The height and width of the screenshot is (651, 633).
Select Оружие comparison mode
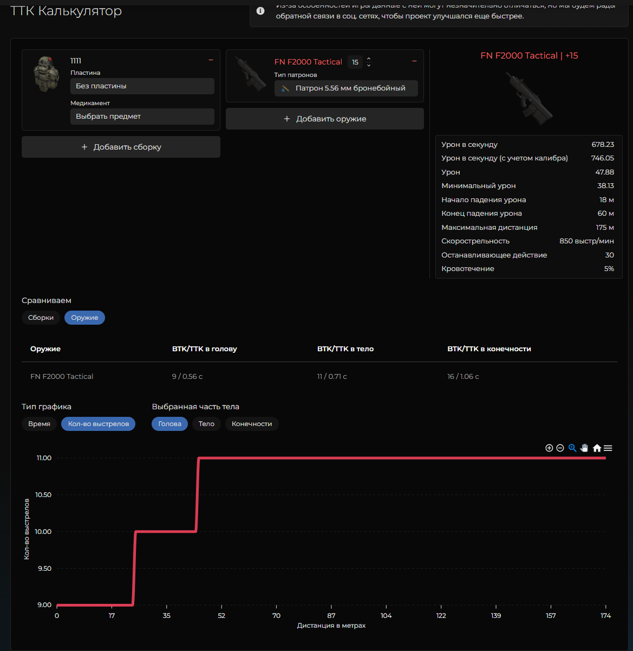[x=84, y=318]
